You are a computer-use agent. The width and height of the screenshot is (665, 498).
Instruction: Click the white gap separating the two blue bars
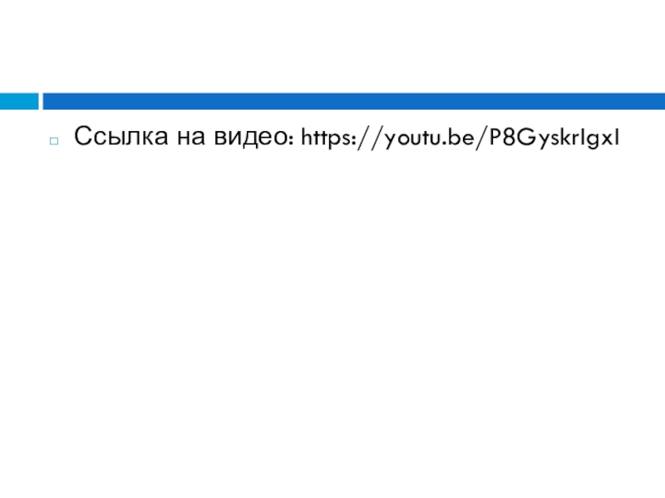(41, 101)
